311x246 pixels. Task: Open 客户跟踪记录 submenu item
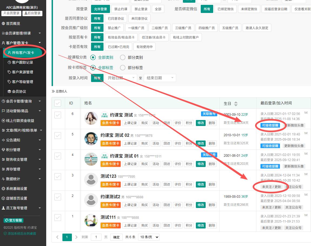point(22,62)
